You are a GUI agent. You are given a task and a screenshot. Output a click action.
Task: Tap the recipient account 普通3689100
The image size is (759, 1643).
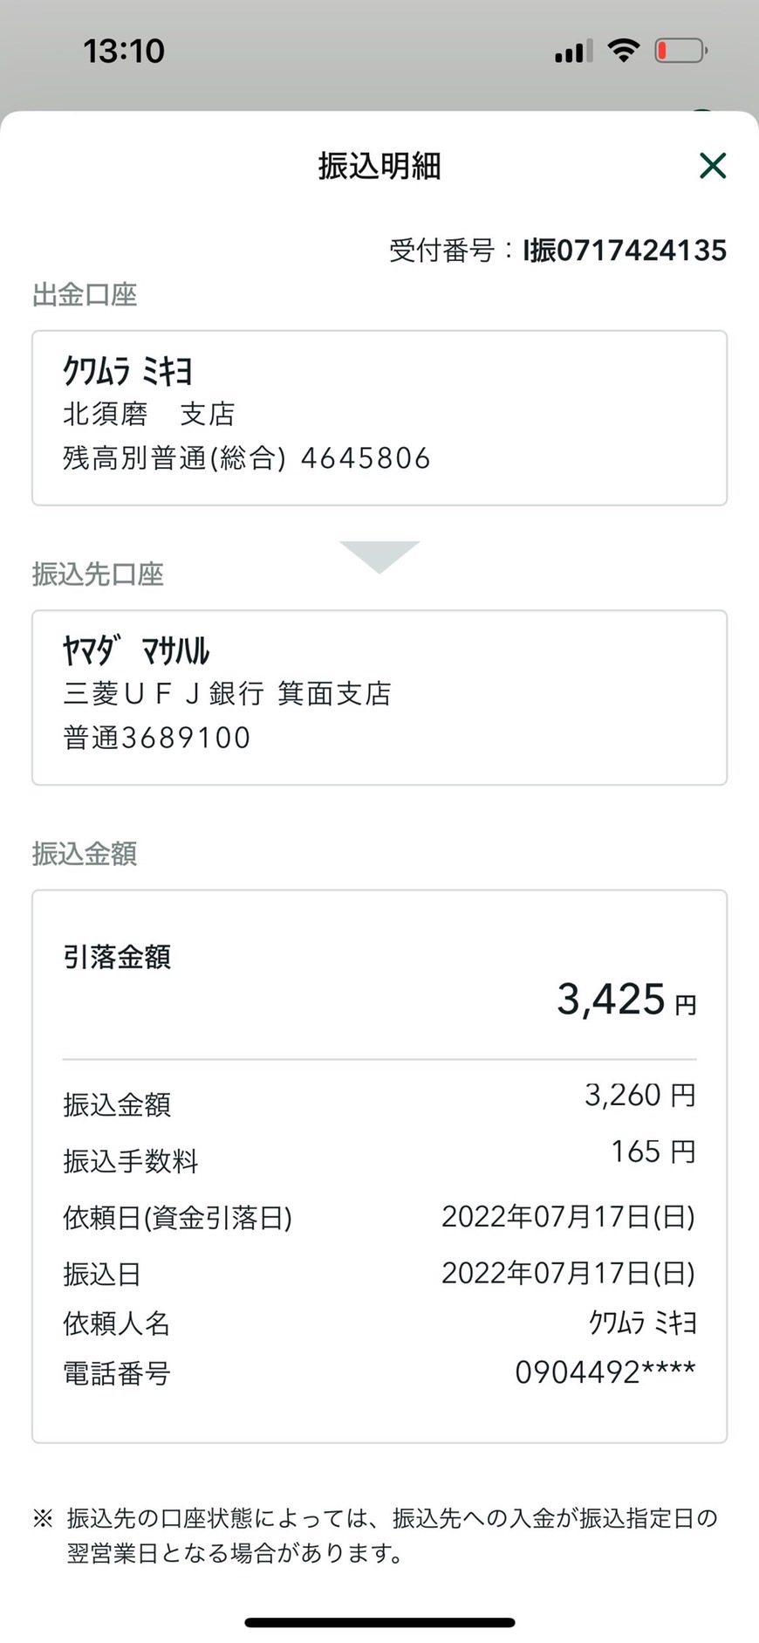(157, 738)
